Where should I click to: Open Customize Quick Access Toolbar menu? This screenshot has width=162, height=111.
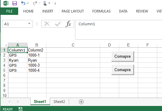tap(55, 4)
